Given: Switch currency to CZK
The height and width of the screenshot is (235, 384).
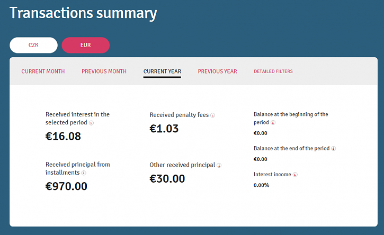Looking at the screenshot, I should coord(33,45).
